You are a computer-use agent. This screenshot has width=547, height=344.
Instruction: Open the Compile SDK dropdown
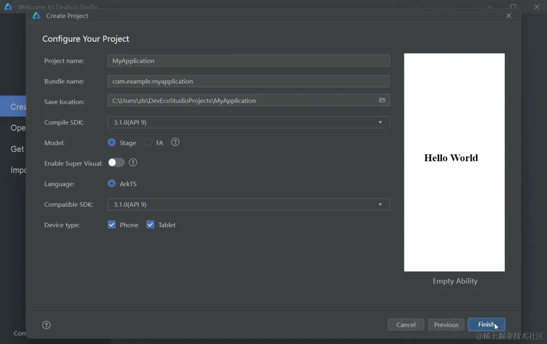point(249,122)
